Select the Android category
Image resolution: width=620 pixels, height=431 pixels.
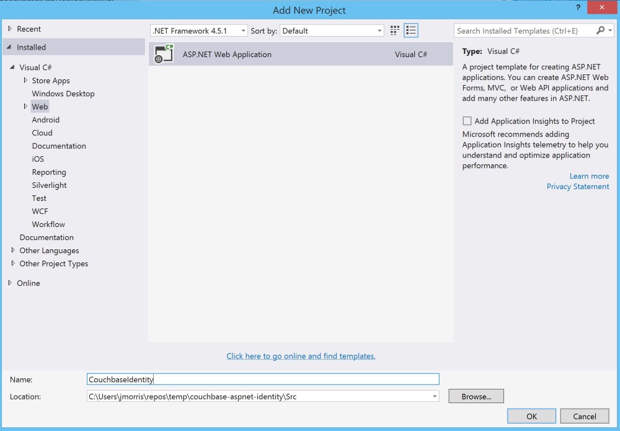tap(46, 120)
